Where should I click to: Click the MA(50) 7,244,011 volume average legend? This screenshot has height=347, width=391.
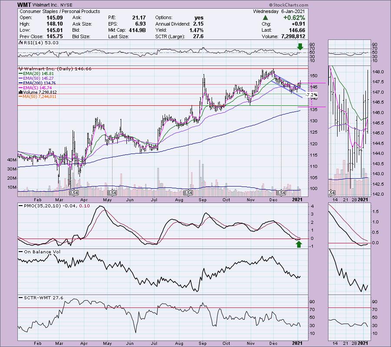pyautogui.click(x=40, y=97)
